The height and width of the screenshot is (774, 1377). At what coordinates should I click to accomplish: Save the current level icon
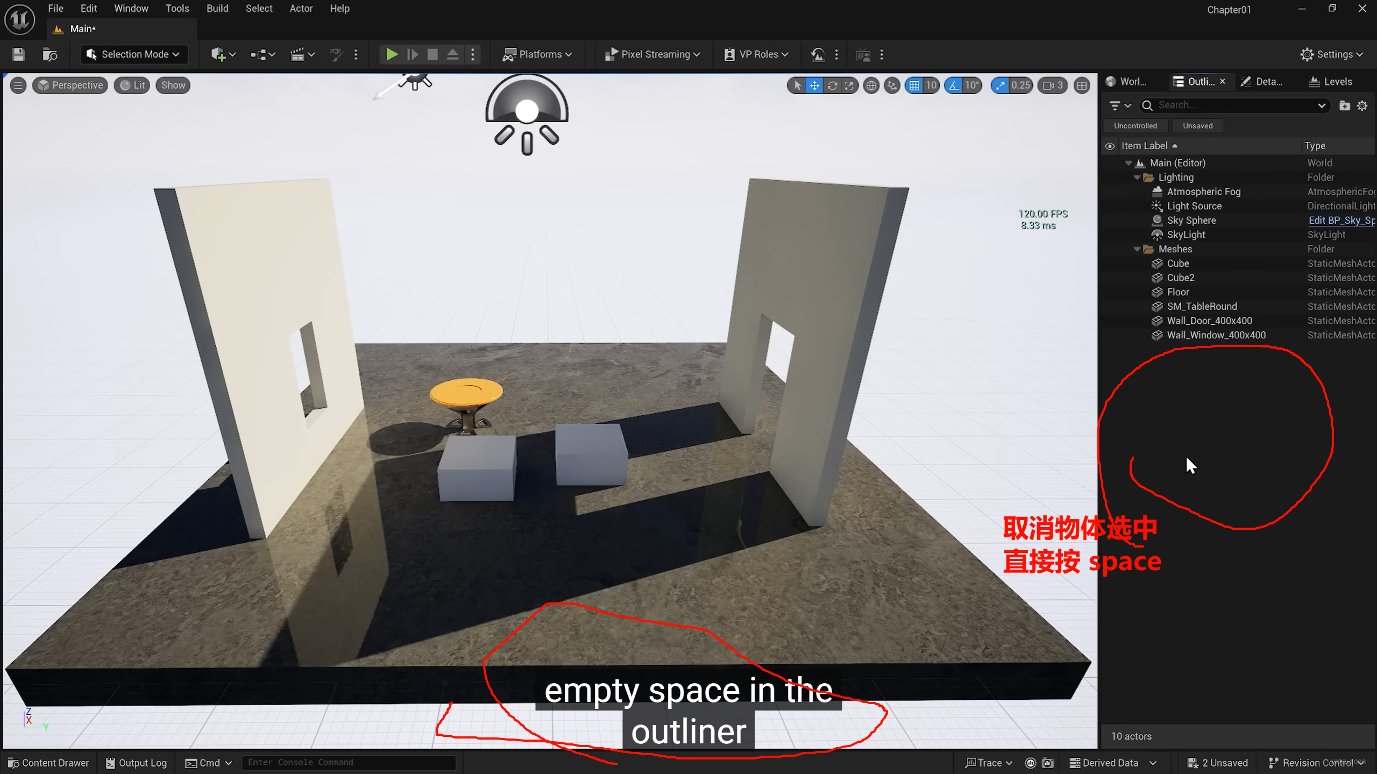point(18,54)
